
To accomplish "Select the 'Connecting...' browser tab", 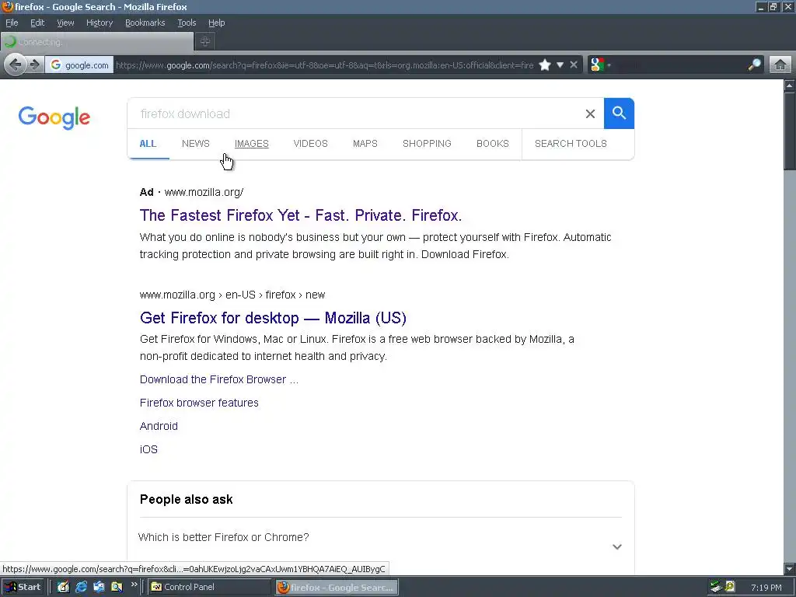I will pos(97,42).
